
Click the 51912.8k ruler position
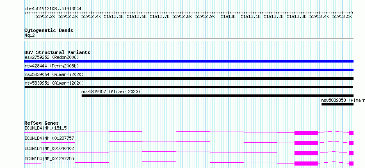[x=182, y=16]
